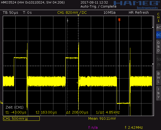Click the CH1 ground level marker on left edge
This screenshot has width=161, height=130.
click(1, 102)
